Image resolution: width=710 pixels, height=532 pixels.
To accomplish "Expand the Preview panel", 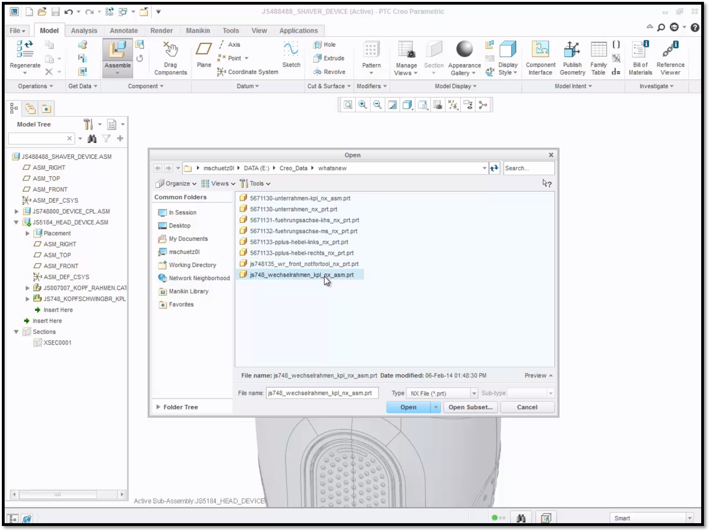I will 539,376.
